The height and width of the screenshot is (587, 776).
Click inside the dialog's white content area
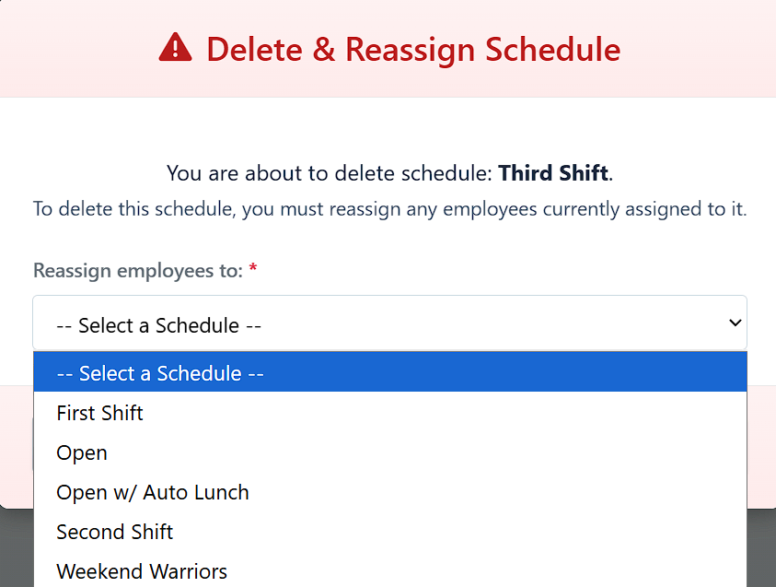click(x=388, y=129)
